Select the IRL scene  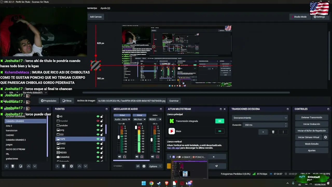tap(25, 154)
